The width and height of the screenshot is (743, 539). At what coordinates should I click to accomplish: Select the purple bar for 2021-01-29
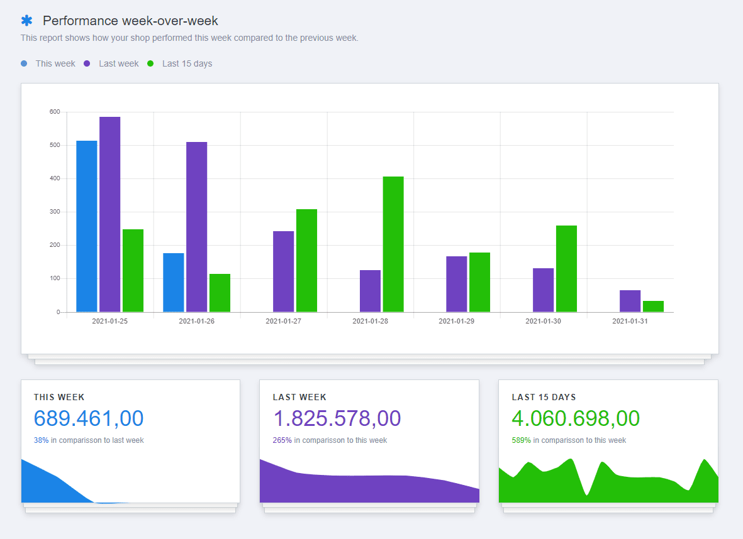[457, 284]
